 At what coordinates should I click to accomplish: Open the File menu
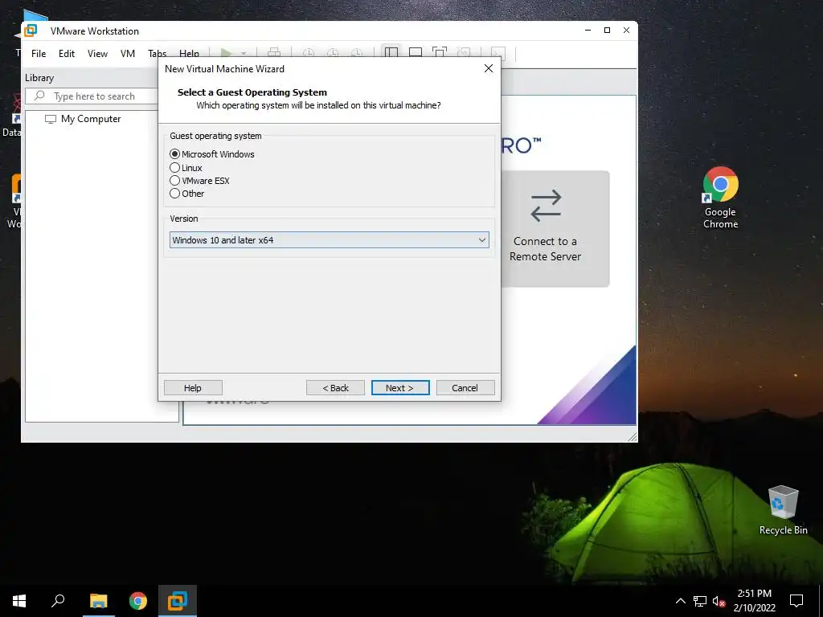pos(39,54)
